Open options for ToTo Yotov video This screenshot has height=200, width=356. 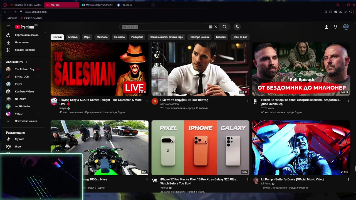(349, 100)
